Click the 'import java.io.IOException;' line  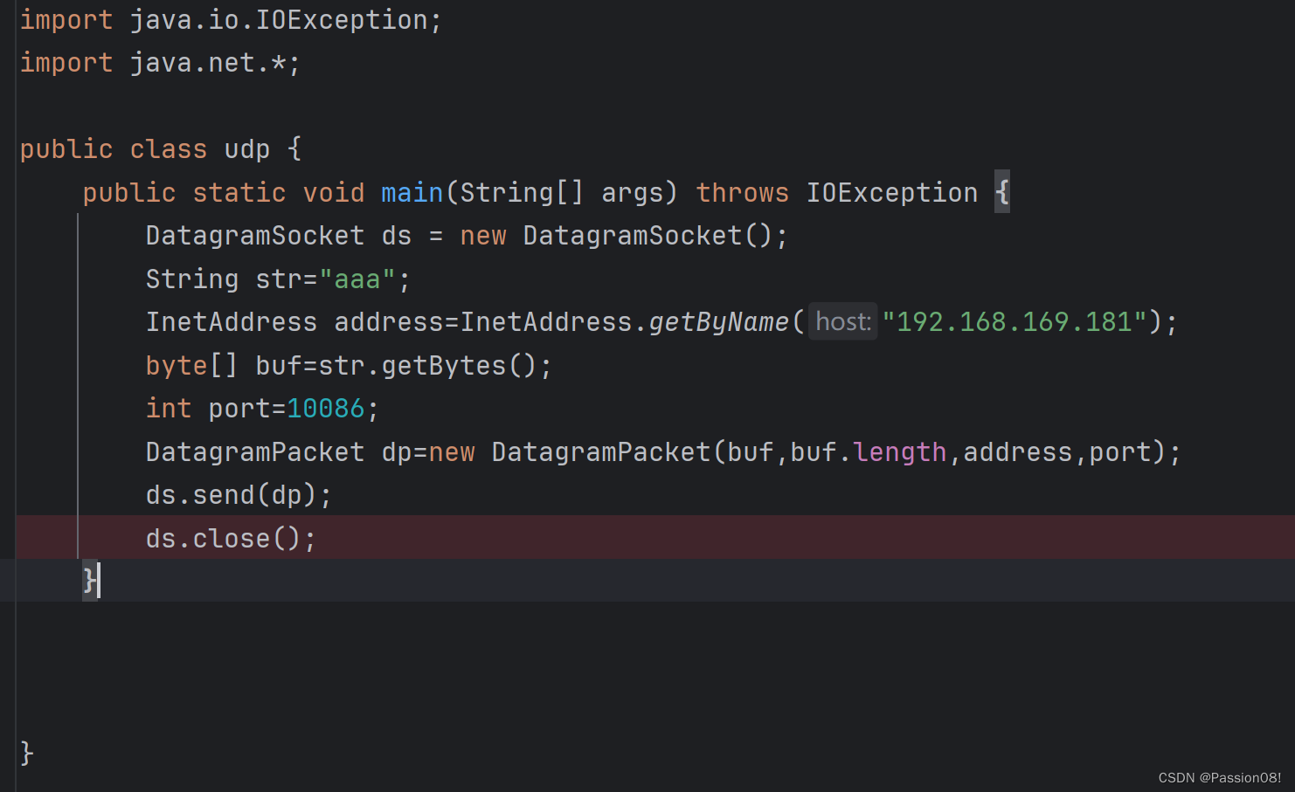pos(231,20)
